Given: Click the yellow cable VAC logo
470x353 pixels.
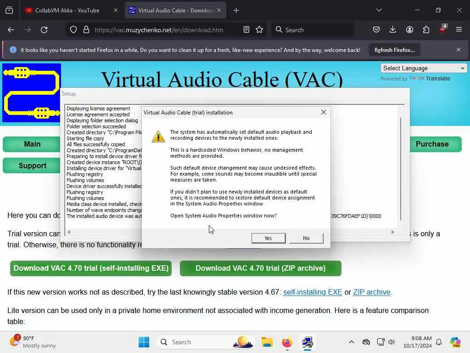Looking at the screenshot, I should click(32, 93).
